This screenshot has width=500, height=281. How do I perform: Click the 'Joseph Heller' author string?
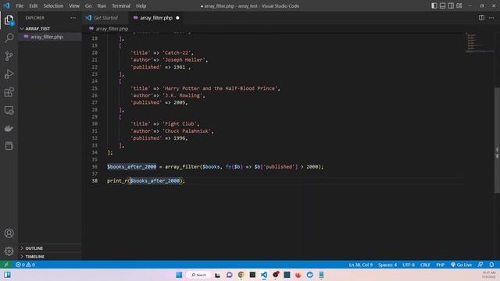(x=184, y=59)
